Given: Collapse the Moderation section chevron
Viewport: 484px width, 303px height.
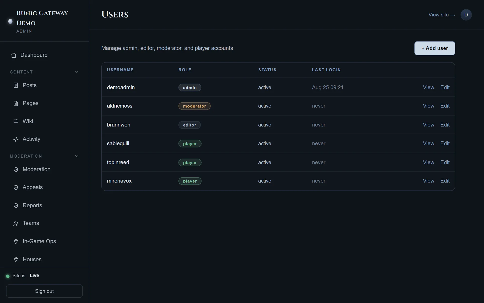Looking at the screenshot, I should pyautogui.click(x=77, y=156).
